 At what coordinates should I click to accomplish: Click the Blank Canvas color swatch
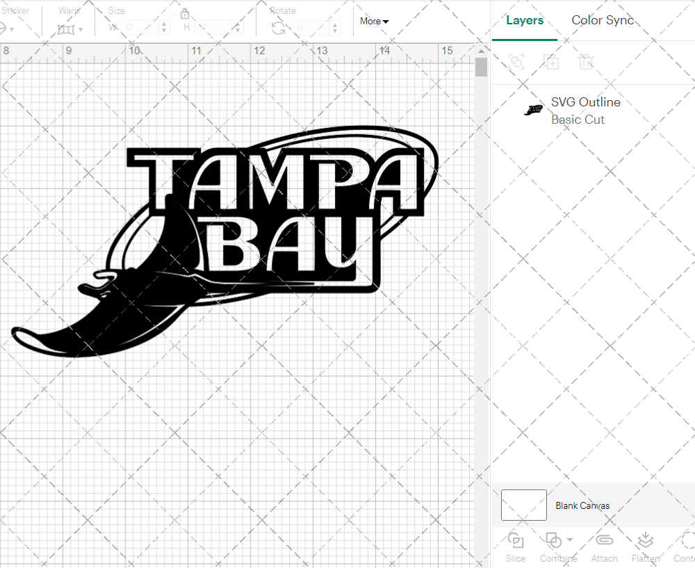click(523, 505)
